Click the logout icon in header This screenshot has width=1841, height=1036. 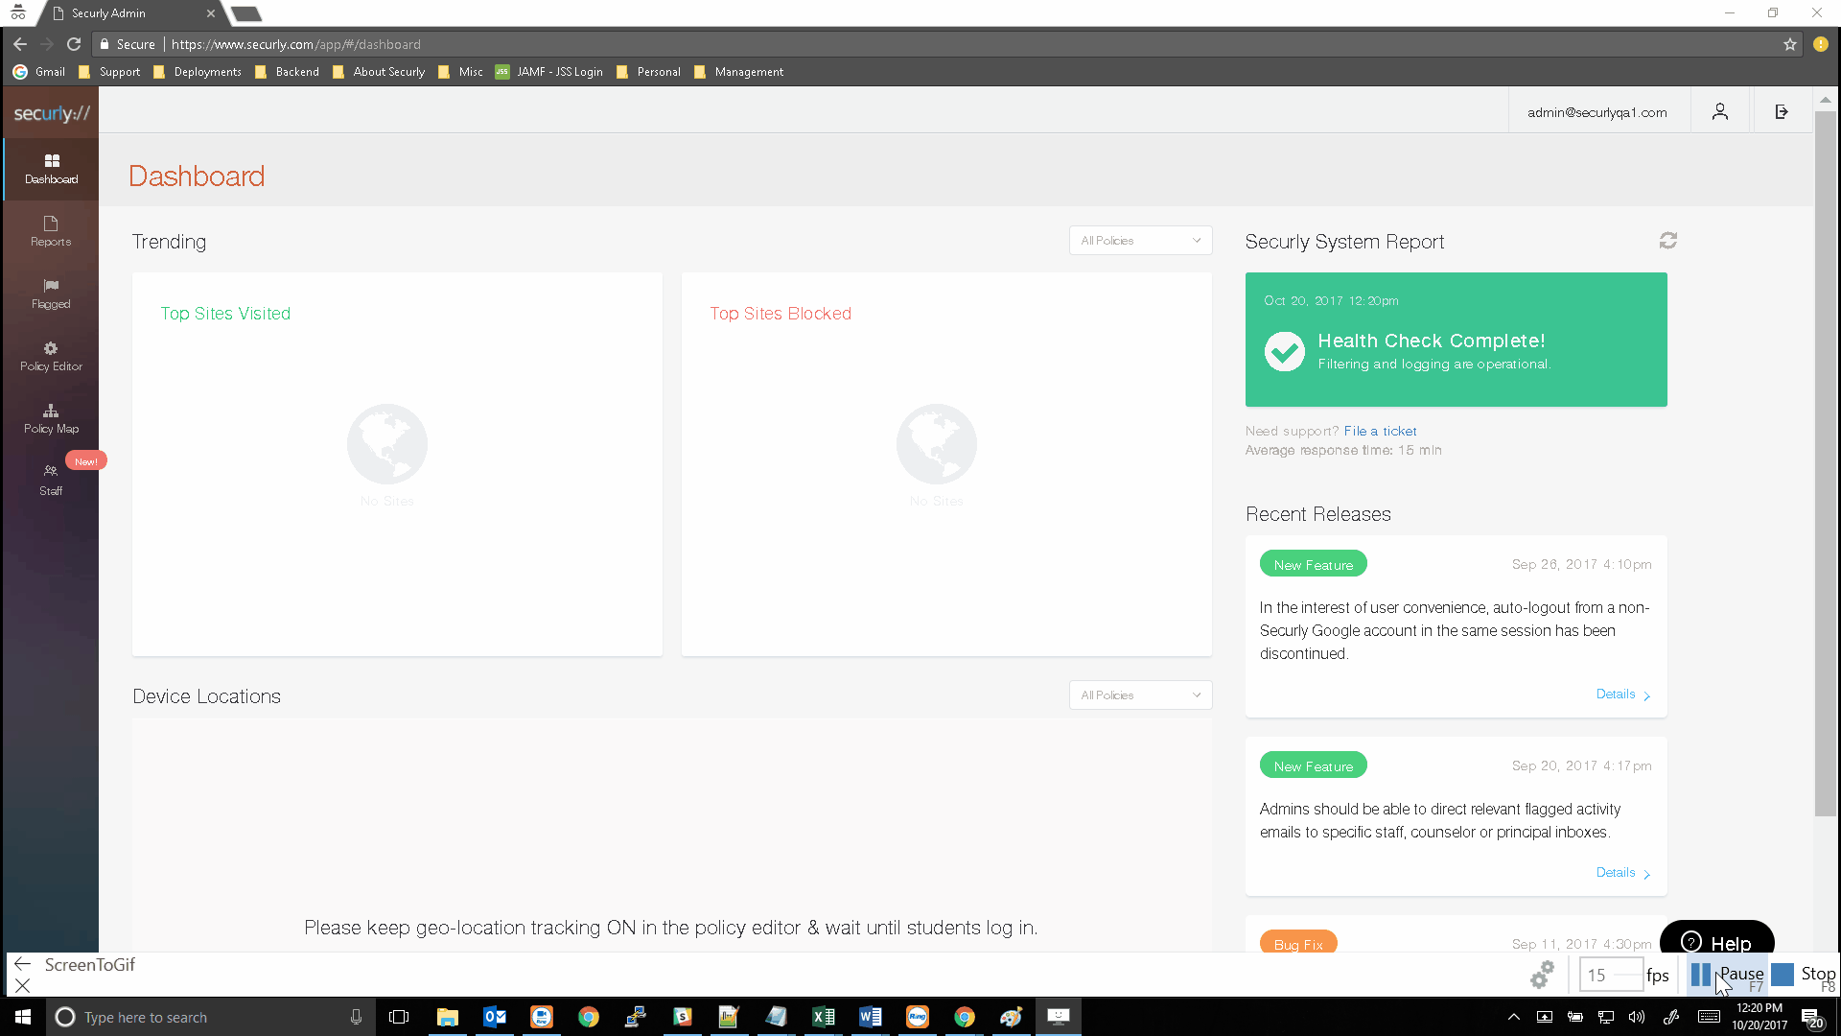pos(1781,112)
